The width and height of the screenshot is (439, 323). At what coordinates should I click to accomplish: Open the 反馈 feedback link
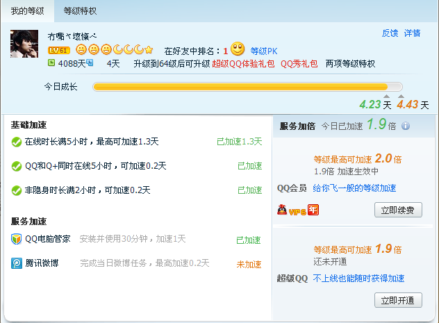pos(390,33)
